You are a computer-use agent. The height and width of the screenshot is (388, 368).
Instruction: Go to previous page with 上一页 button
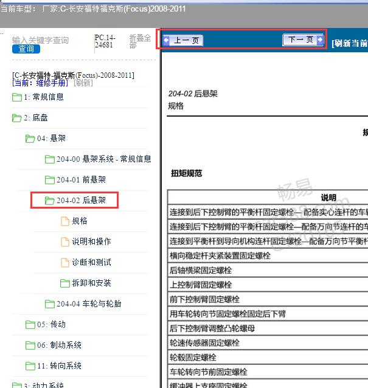pos(183,40)
